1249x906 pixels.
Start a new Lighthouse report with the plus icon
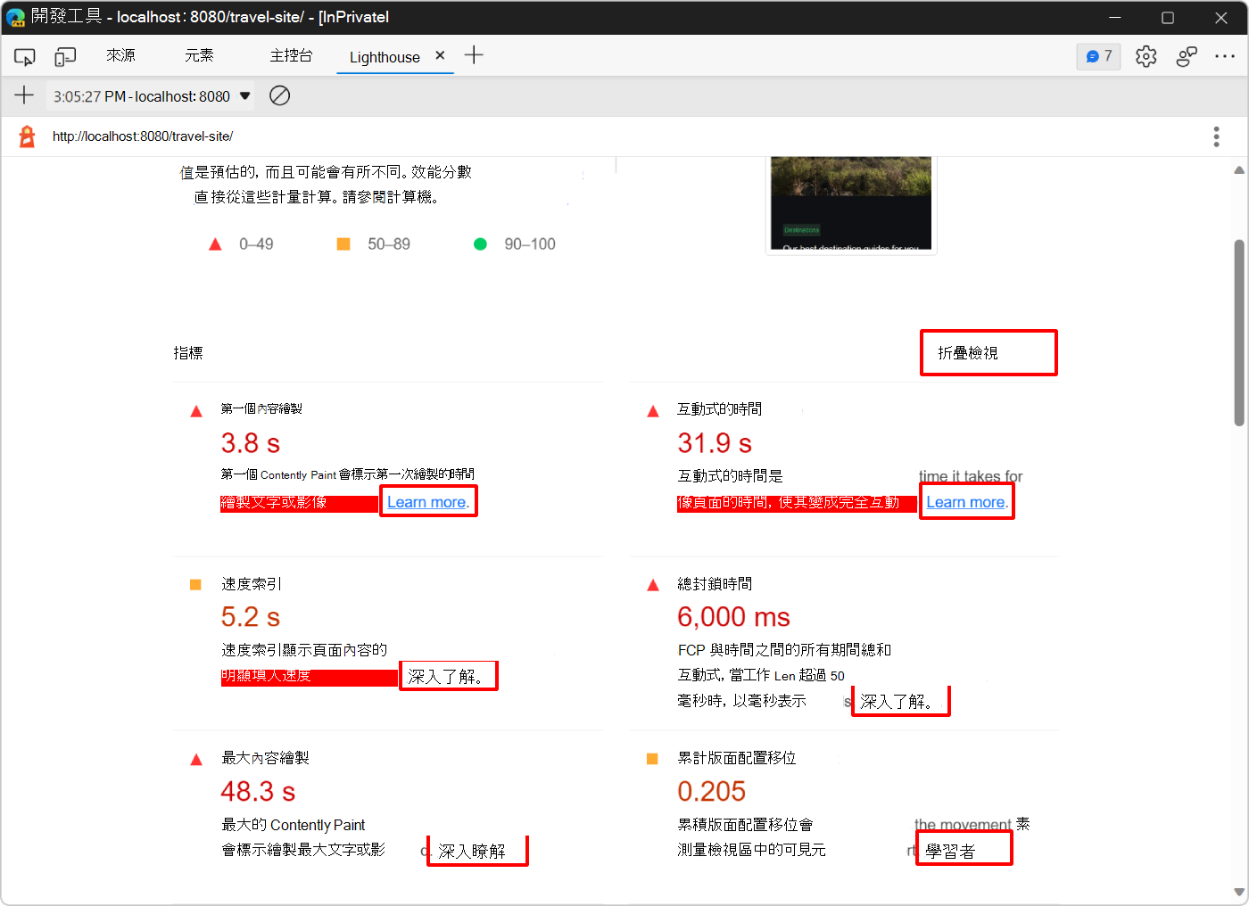click(24, 95)
